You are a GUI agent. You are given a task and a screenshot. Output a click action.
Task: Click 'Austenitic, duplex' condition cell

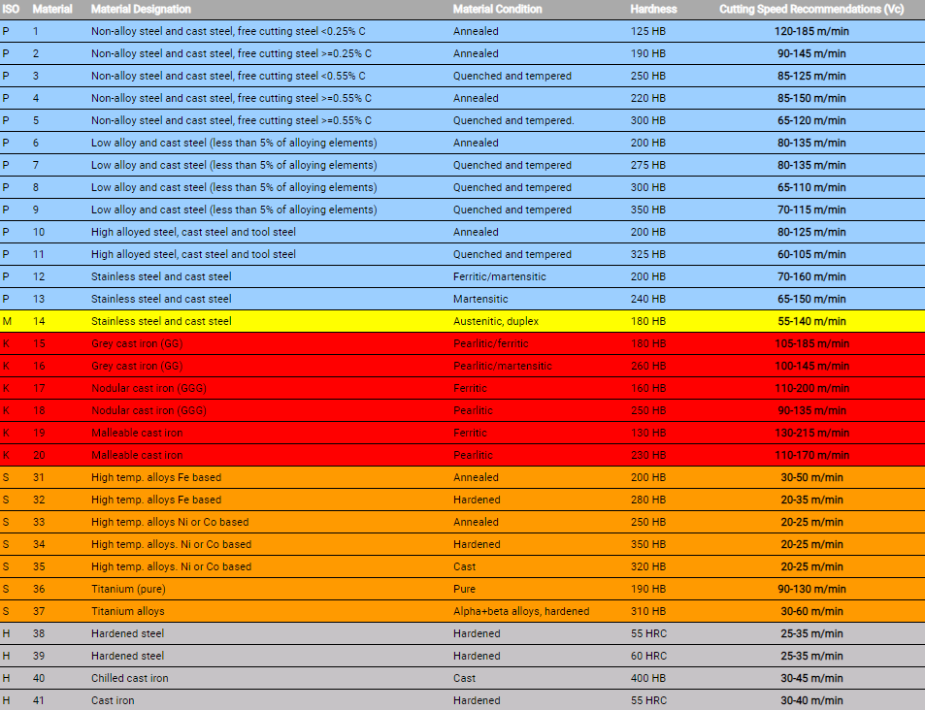point(496,321)
